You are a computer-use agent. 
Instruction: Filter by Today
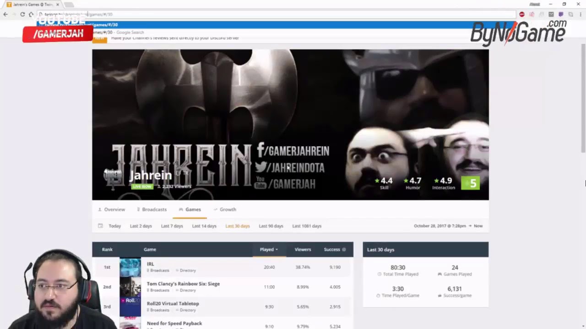pos(114,226)
